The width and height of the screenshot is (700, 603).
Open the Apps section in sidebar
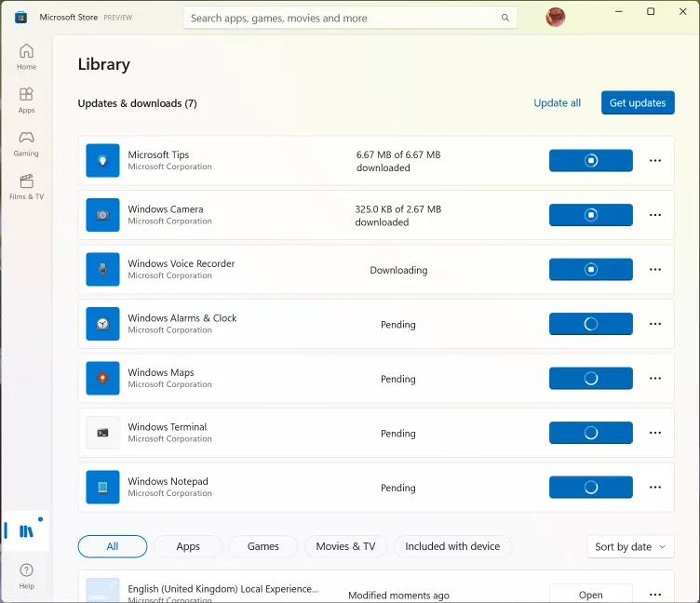pos(26,100)
